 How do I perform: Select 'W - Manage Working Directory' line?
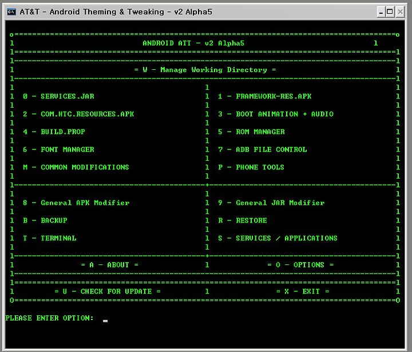click(x=205, y=70)
